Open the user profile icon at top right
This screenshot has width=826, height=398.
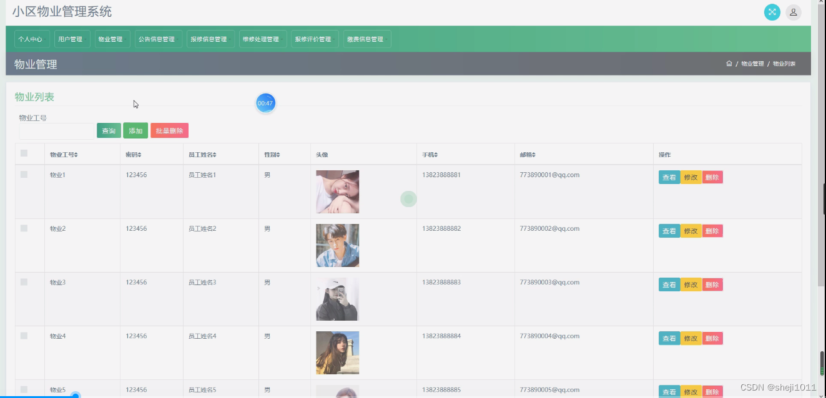(794, 12)
